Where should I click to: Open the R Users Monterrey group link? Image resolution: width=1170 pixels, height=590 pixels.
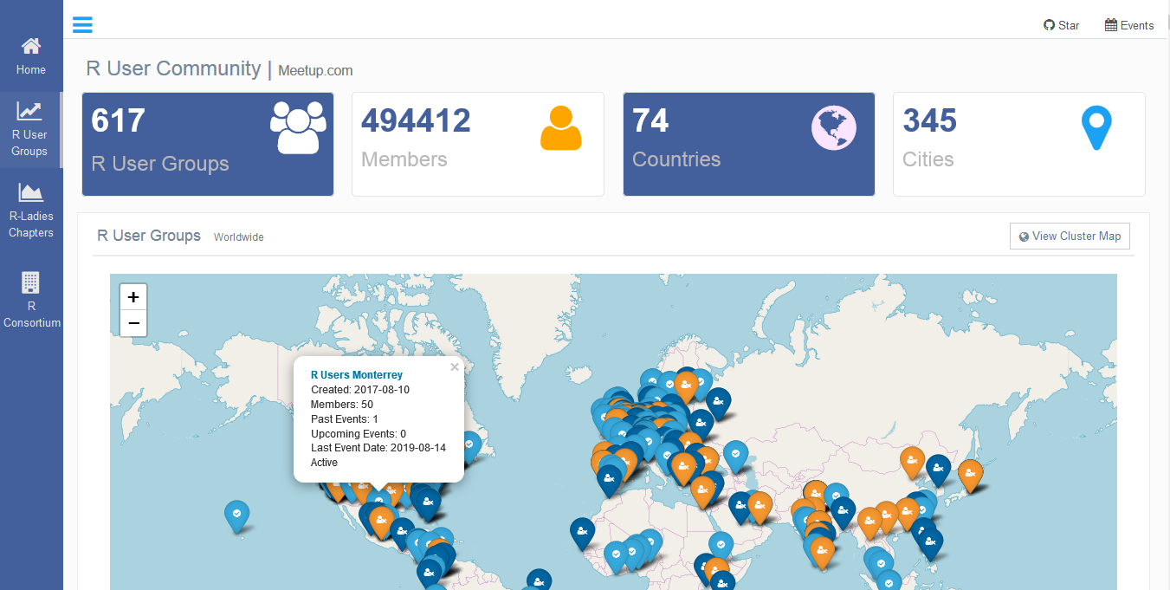[357, 375]
